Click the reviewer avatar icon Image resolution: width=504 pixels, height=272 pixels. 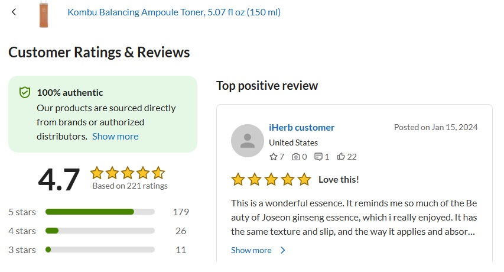click(248, 141)
